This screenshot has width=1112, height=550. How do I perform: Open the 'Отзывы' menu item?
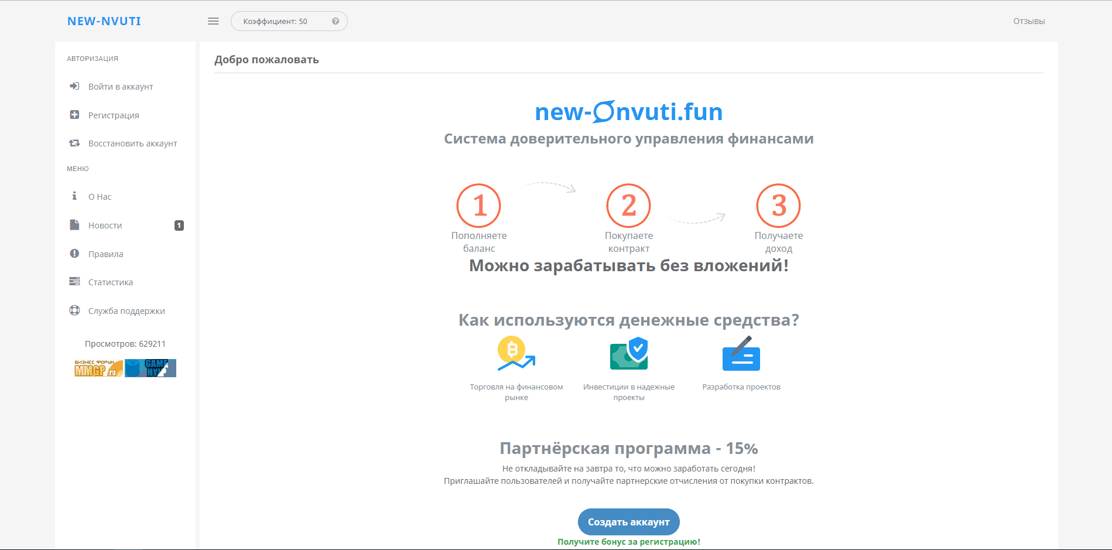[x=1028, y=21]
